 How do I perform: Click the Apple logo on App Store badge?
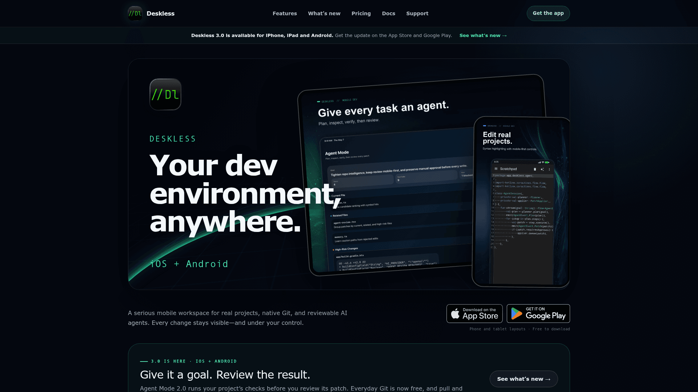tap(455, 314)
